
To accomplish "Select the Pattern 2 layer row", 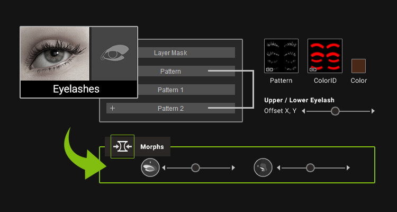I will [170, 108].
